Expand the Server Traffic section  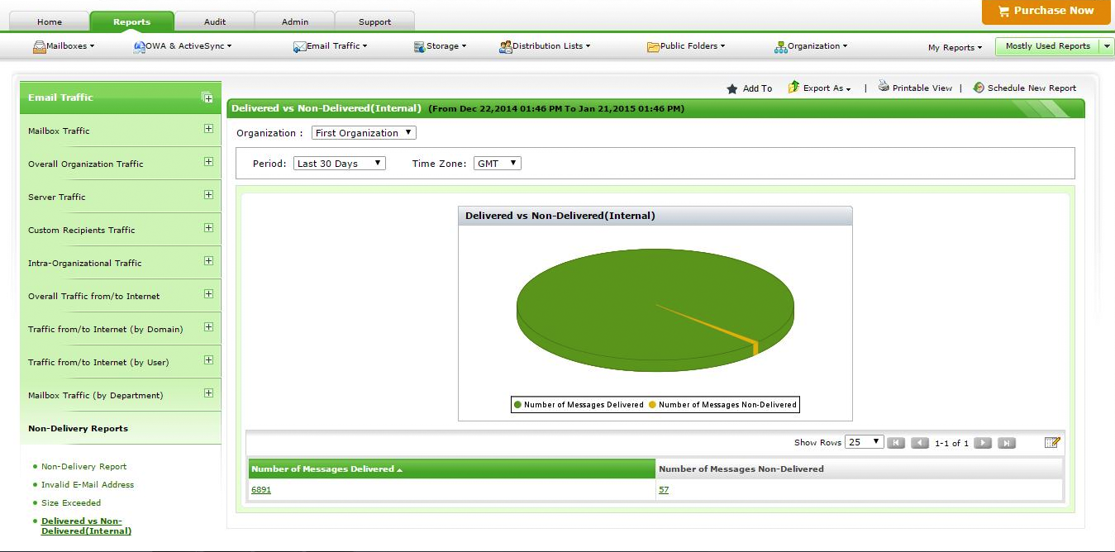208,195
